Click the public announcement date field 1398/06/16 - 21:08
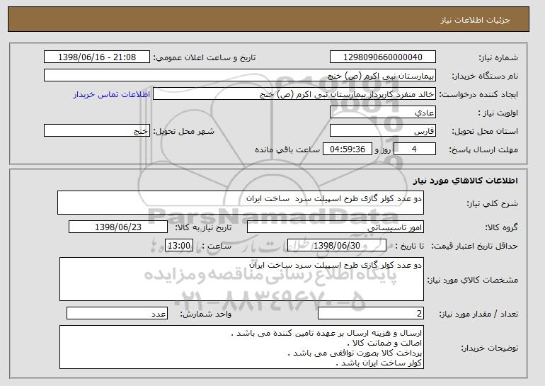This screenshot has height=386, width=545. coord(97,57)
